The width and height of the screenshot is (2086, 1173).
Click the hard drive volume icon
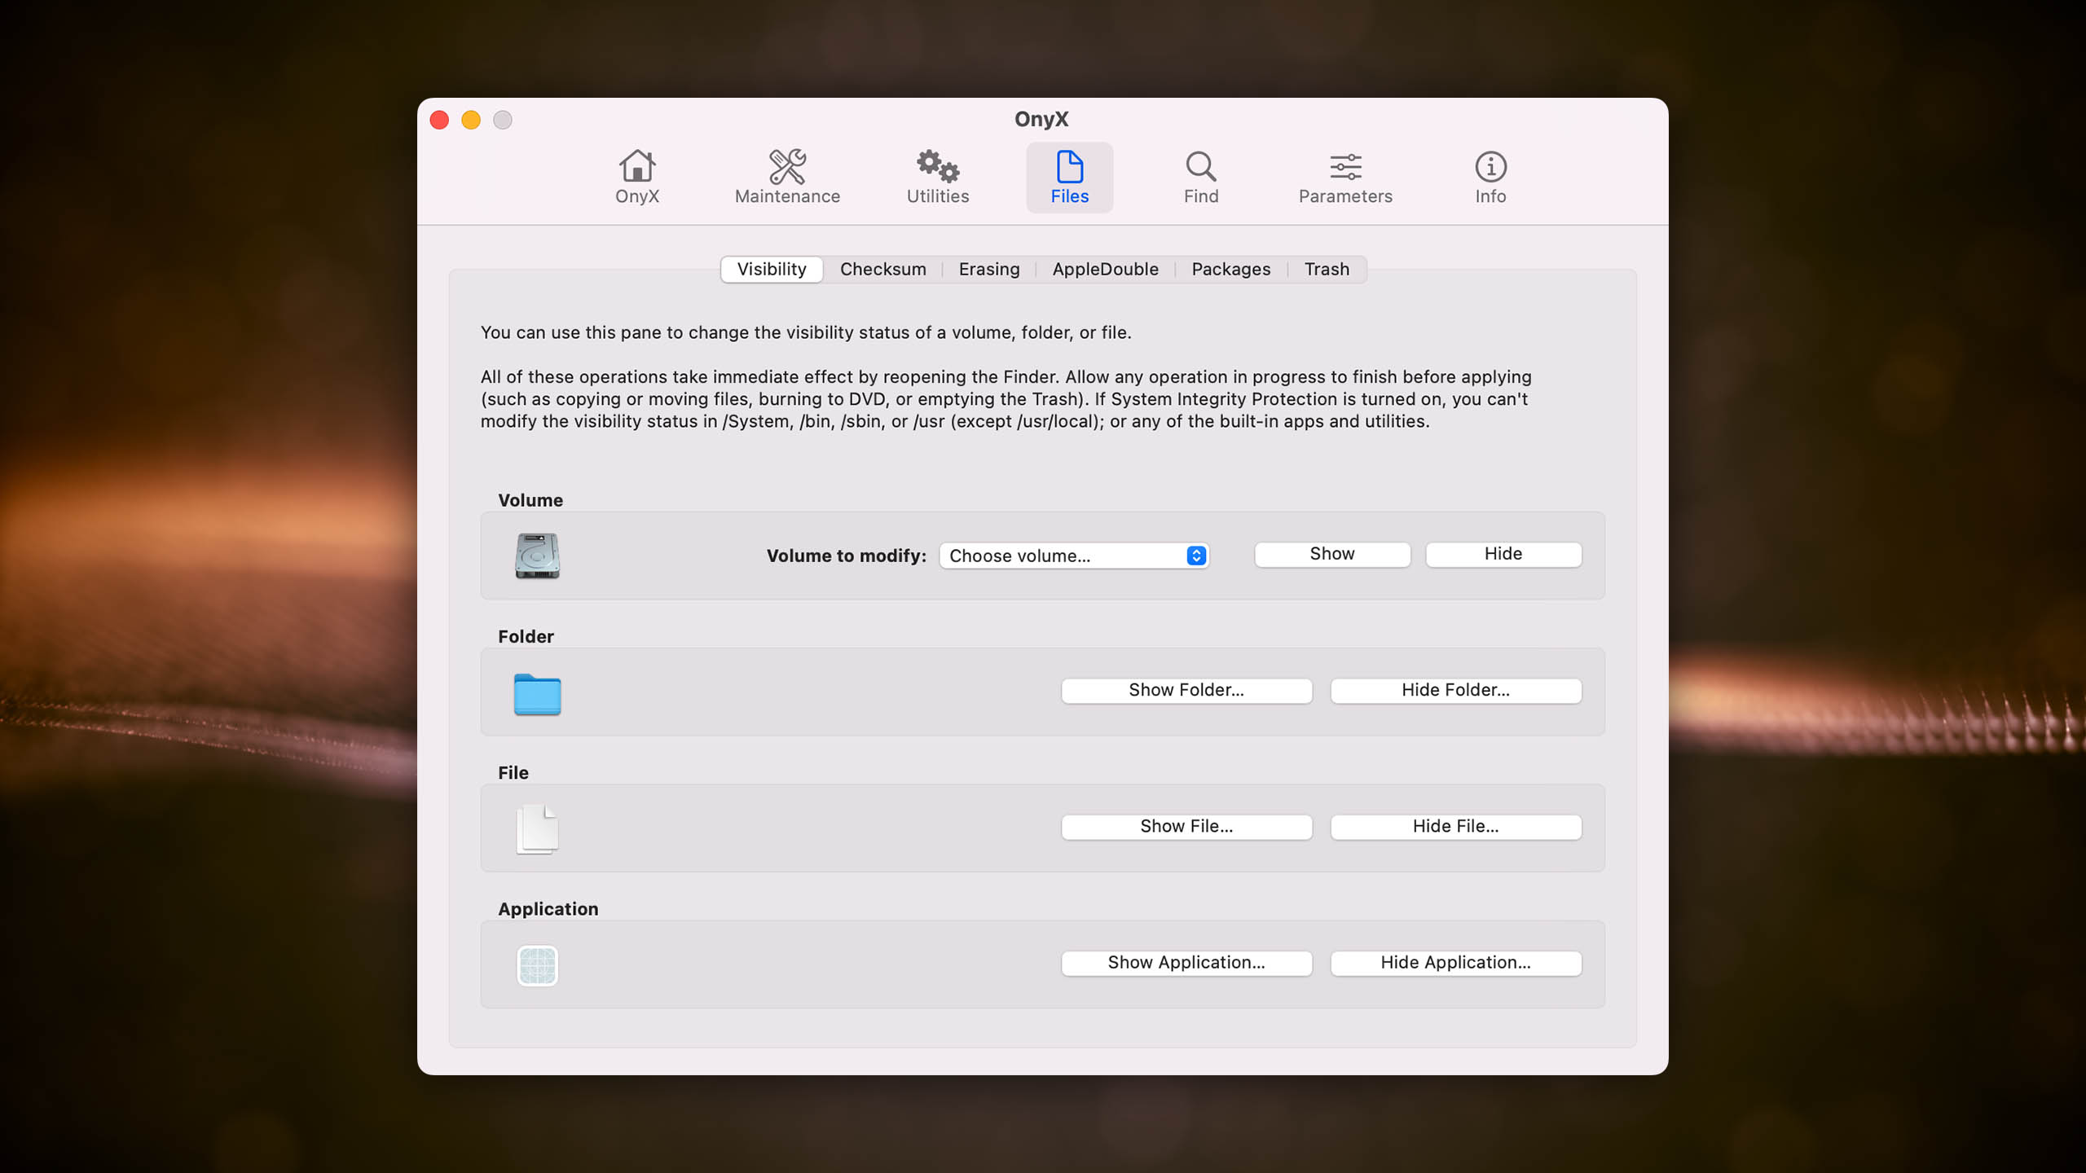coord(537,556)
